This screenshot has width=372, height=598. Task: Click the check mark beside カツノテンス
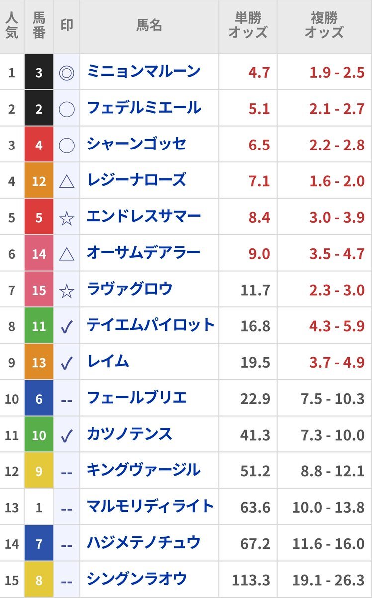point(67,436)
